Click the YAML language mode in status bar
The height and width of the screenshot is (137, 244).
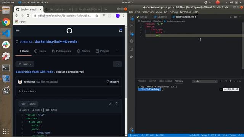click(x=225, y=135)
